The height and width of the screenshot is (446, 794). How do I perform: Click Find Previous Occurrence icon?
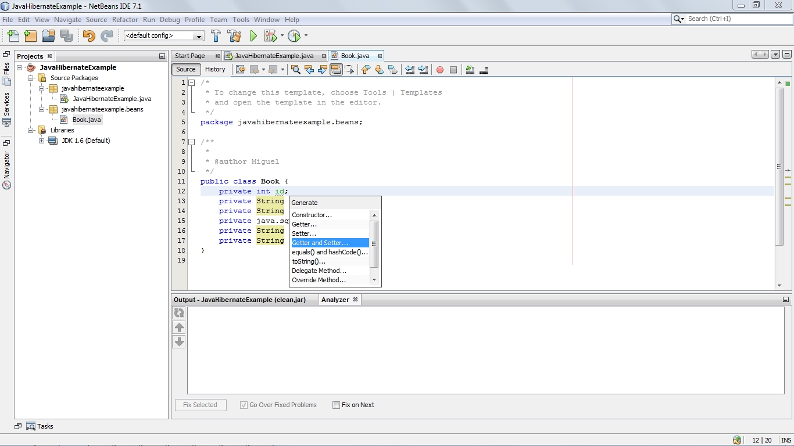[309, 70]
